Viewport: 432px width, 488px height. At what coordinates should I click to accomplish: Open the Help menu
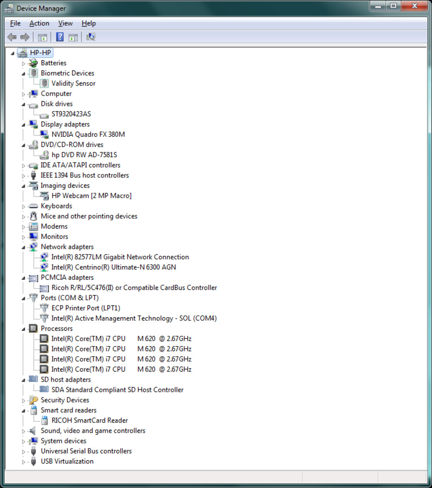[89, 23]
